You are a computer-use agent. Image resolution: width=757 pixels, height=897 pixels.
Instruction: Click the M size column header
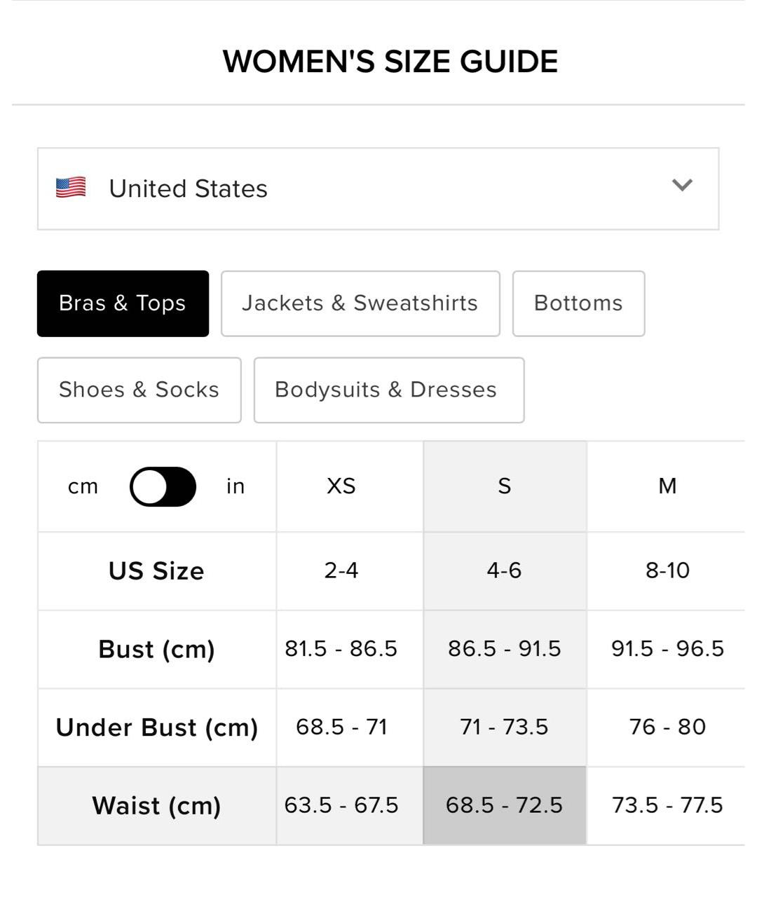point(667,486)
